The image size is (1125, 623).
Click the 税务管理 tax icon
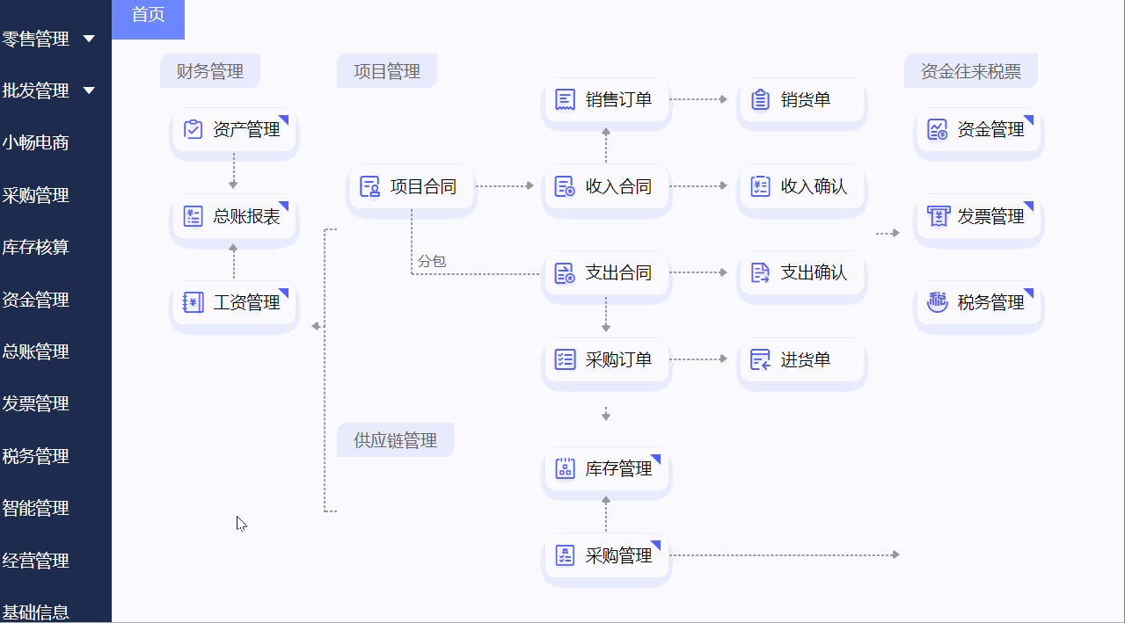click(x=938, y=302)
